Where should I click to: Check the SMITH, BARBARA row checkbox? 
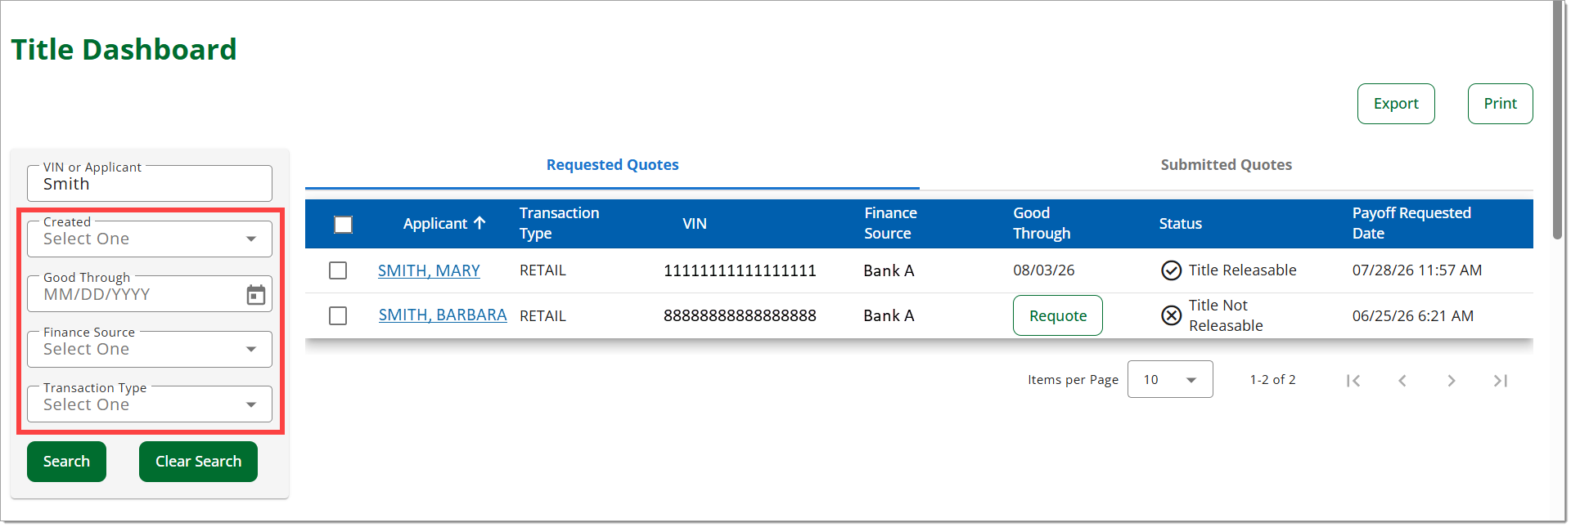click(338, 315)
